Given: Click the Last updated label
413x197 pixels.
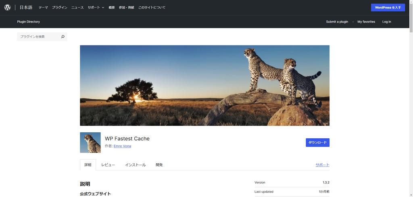Looking at the screenshot, I should click(264, 192).
